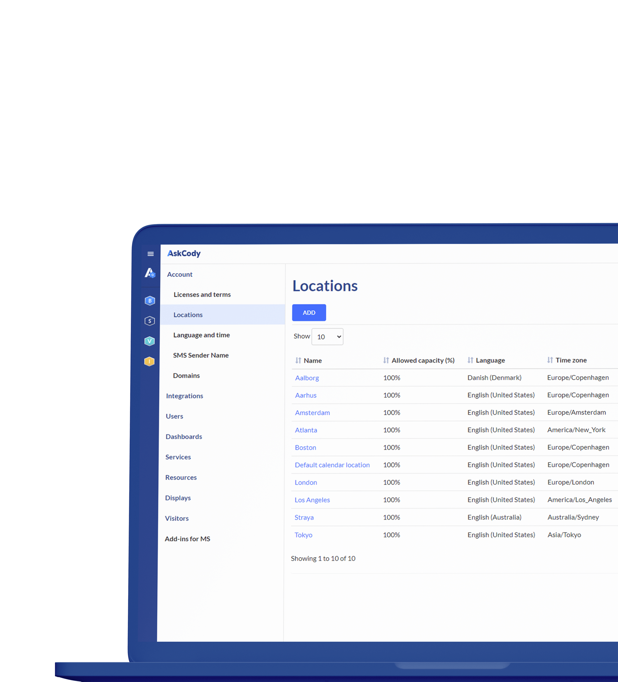Open the Tokyo location link
Viewport: 618px width, 682px height.
coord(303,535)
